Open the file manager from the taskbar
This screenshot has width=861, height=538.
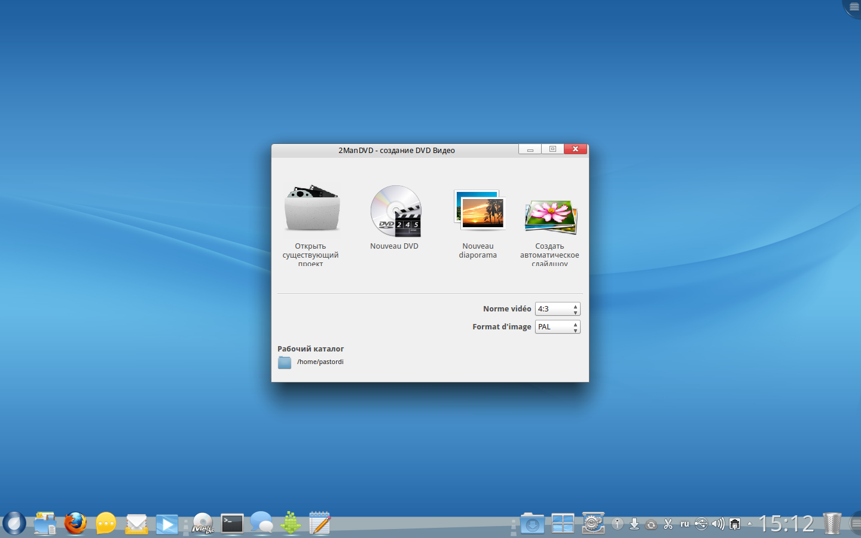point(45,523)
